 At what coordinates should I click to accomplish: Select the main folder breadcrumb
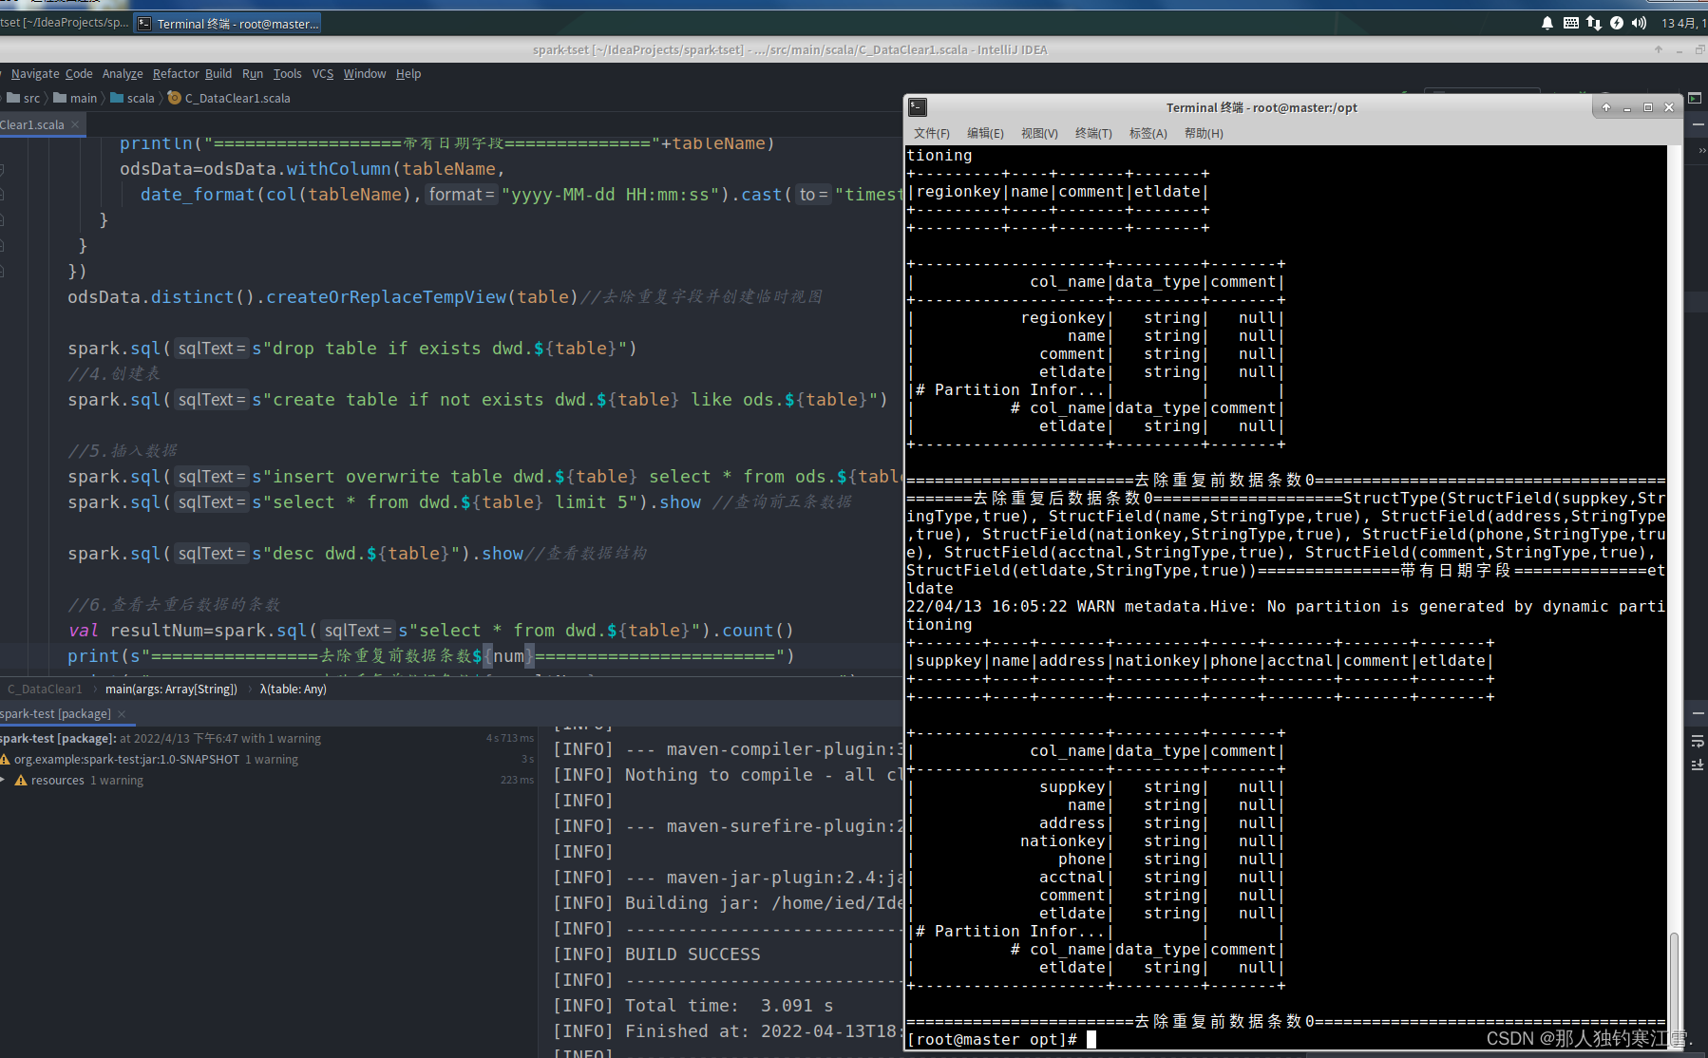coord(75,98)
